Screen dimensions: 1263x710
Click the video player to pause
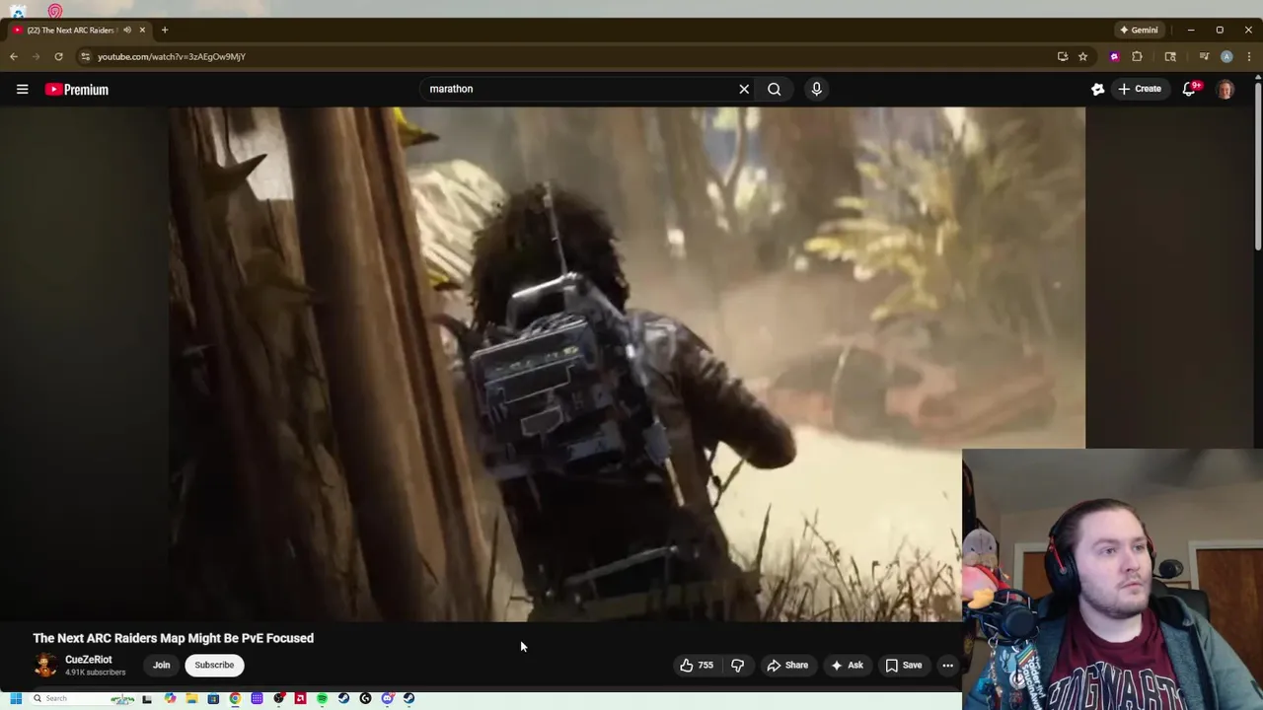tap(627, 364)
